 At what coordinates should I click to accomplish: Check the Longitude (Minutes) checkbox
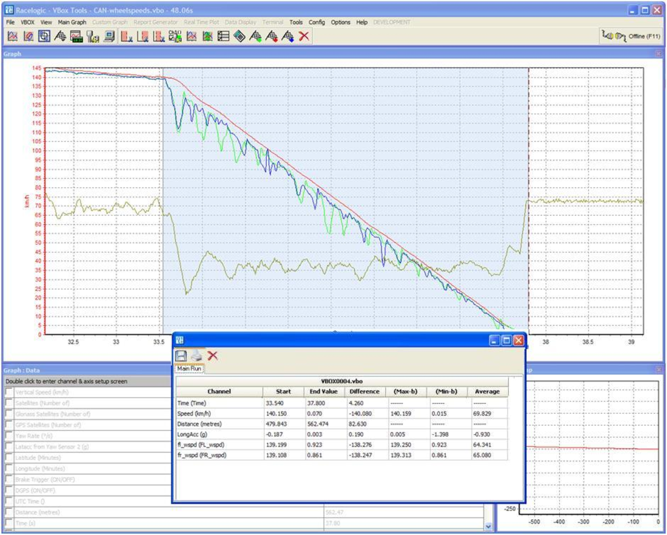pyautogui.click(x=9, y=469)
